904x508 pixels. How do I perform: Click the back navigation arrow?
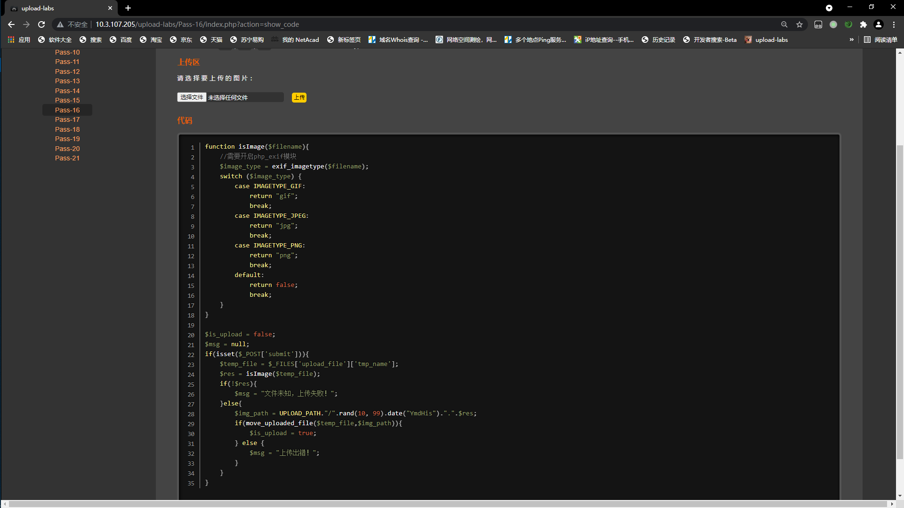pos(11,24)
